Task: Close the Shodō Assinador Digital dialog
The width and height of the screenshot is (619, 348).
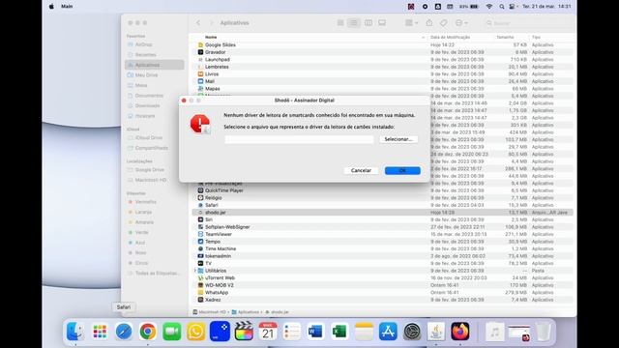Action: click(184, 101)
